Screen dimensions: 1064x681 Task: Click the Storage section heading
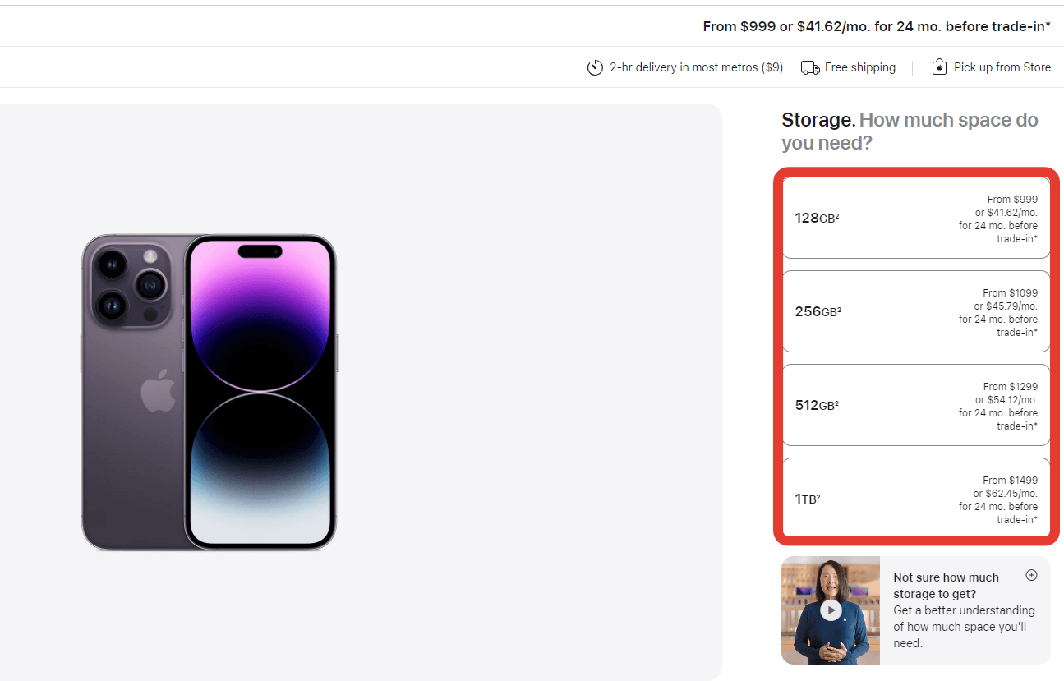817,119
